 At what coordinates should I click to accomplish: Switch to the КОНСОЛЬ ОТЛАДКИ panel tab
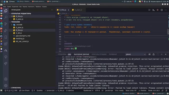click(99, 54)
